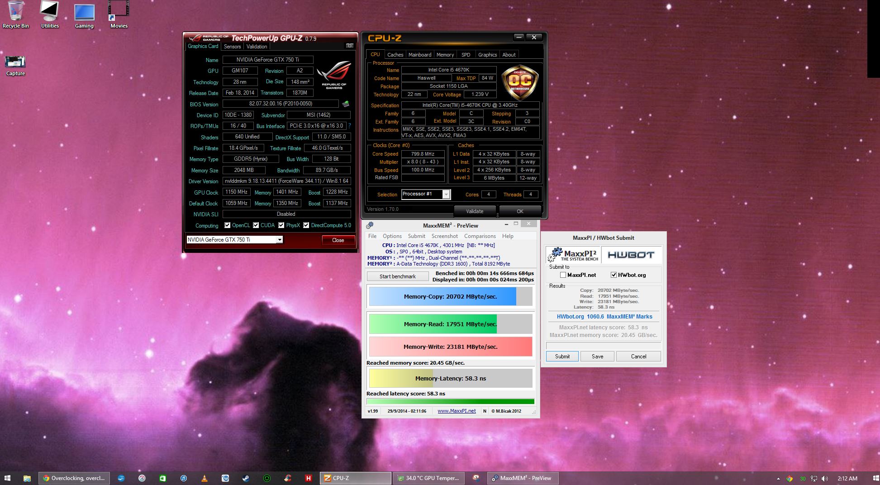Switch to the Chrome Overclocking taskbar window
This screenshot has width=880, height=485.
pyautogui.click(x=74, y=478)
